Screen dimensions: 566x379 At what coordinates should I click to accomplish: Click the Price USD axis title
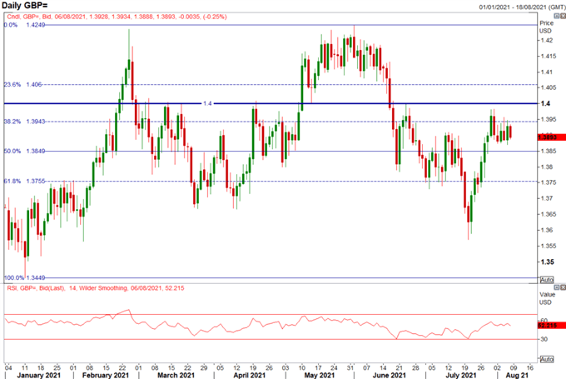click(x=546, y=27)
